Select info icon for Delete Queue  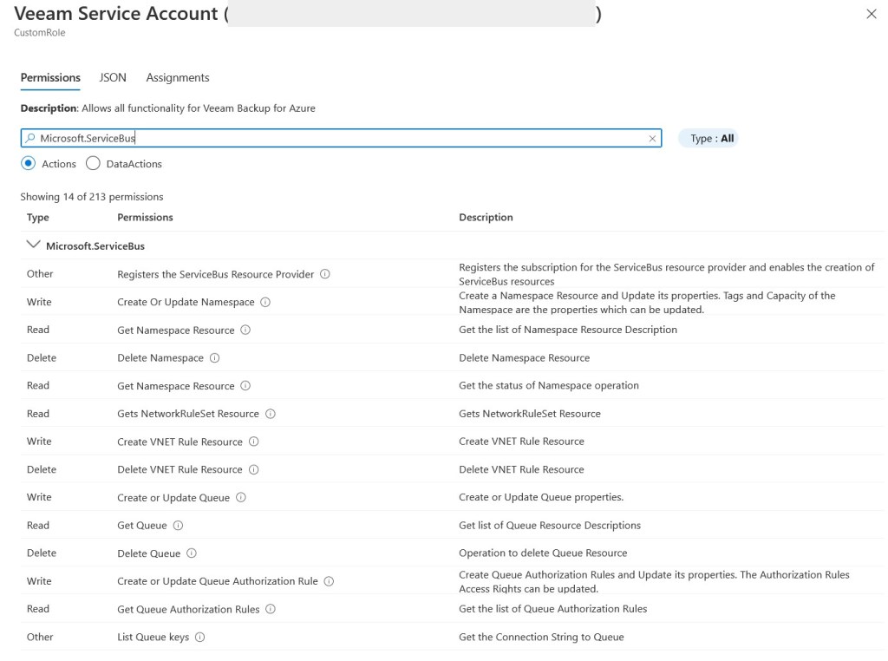[193, 553]
